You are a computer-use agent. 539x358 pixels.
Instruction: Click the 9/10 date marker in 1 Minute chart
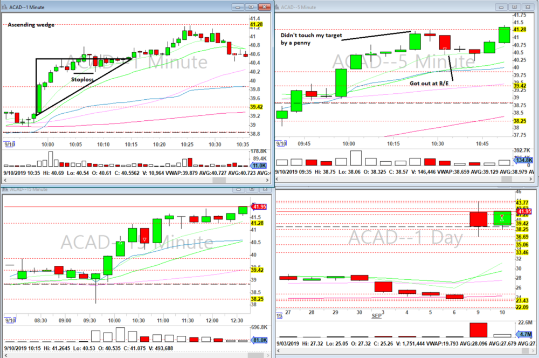coord(8,144)
